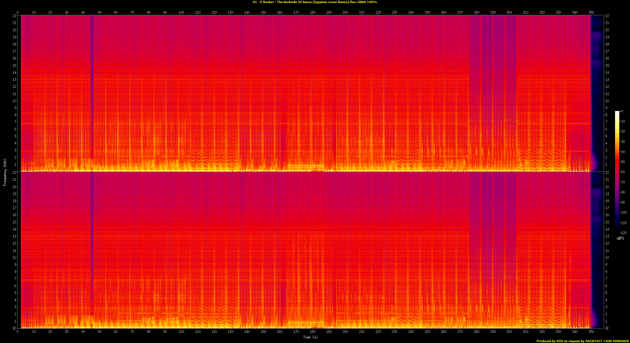Screen dimensions: 630x343
Task: Click the '-30' label on color scale
Action: click(x=622, y=141)
